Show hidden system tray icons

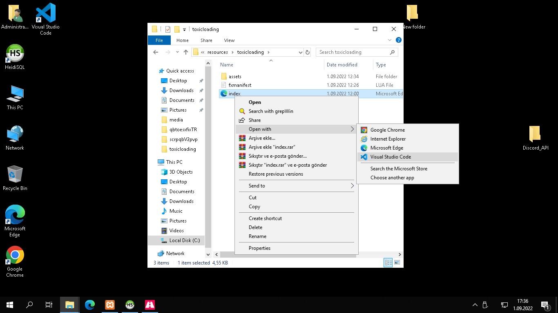pyautogui.click(x=475, y=305)
